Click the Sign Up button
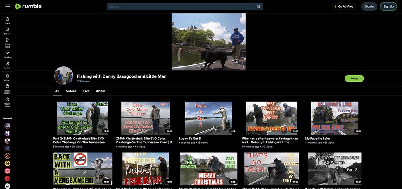This screenshot has height=189, width=402. pos(388,6)
